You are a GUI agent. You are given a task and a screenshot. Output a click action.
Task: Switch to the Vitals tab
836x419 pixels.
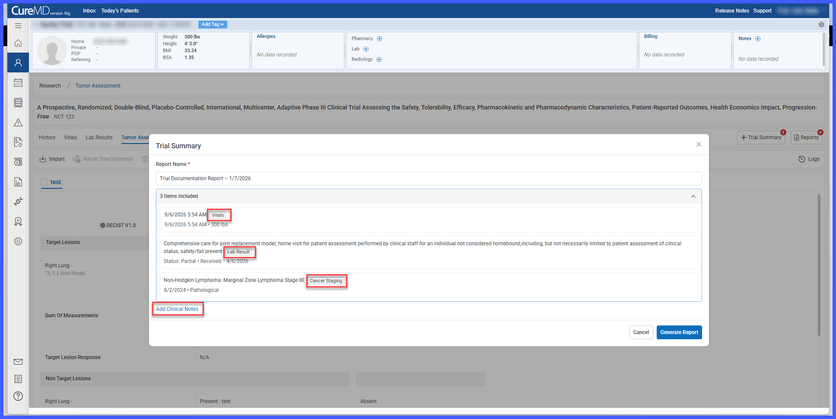click(x=70, y=138)
